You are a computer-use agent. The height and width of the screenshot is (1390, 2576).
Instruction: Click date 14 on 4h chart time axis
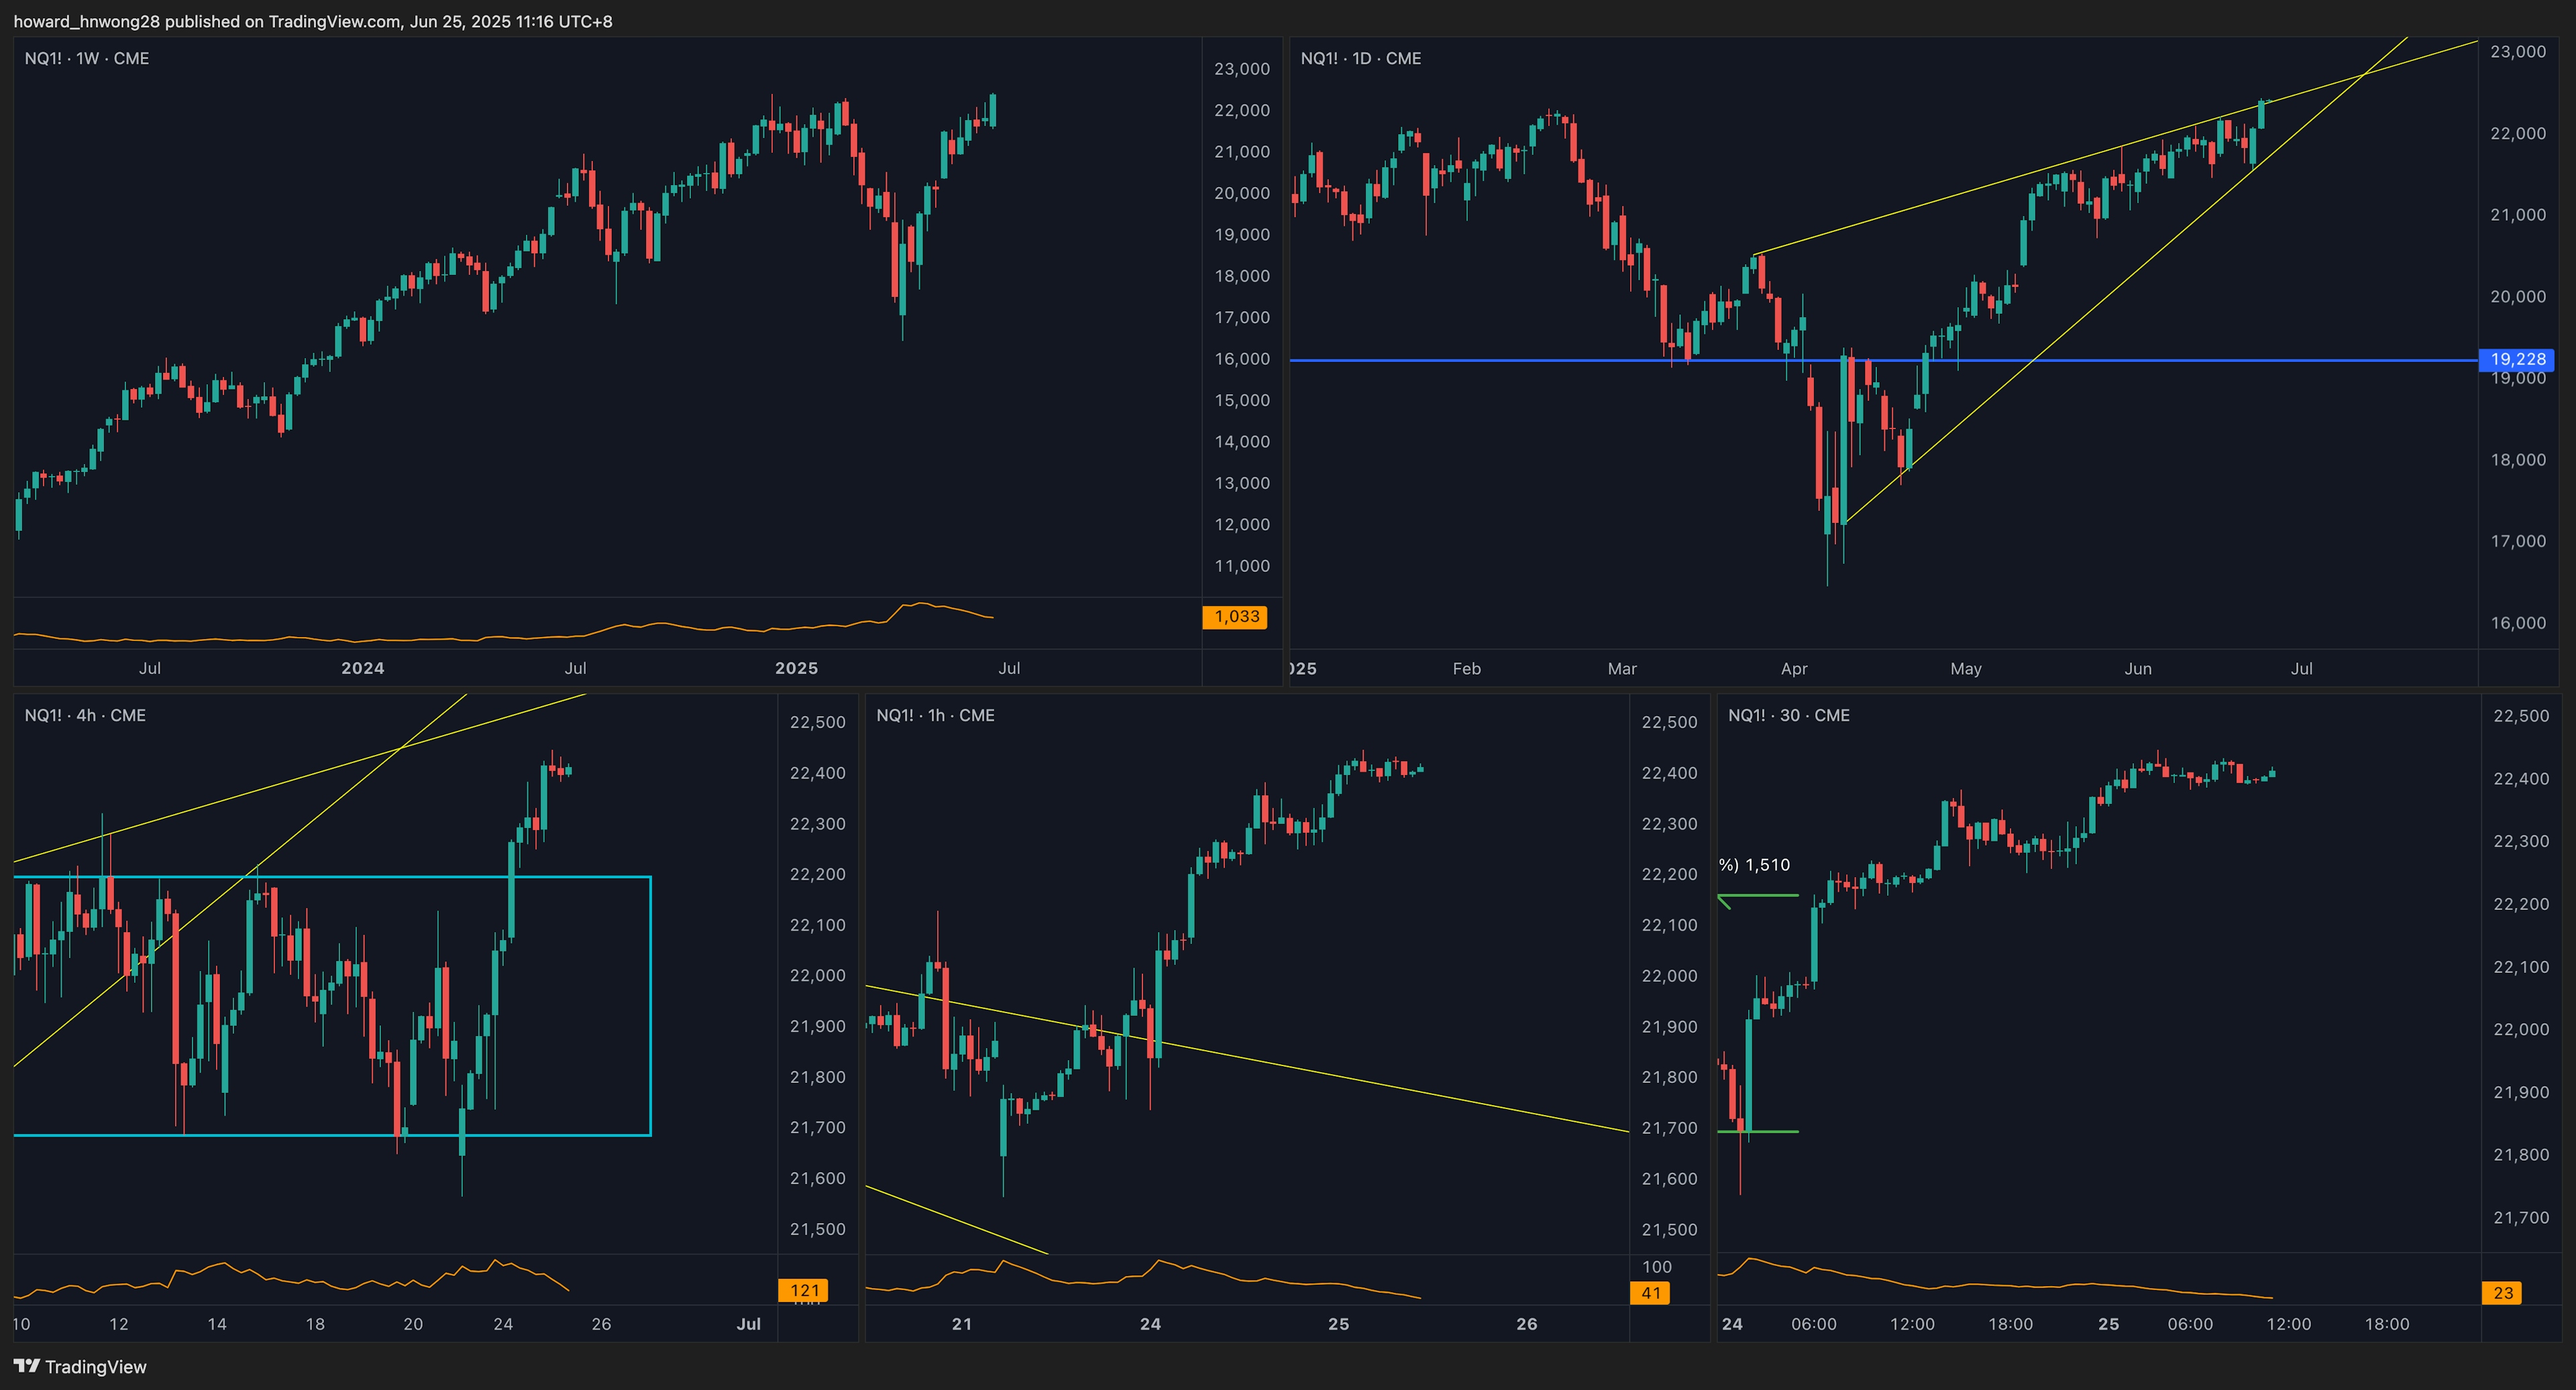(217, 1324)
